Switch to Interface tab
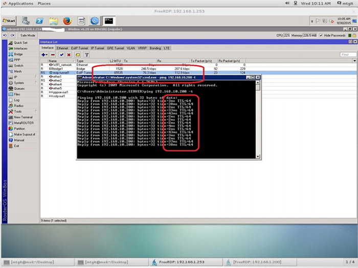Screen dimensions: 358x268 point(48,48)
